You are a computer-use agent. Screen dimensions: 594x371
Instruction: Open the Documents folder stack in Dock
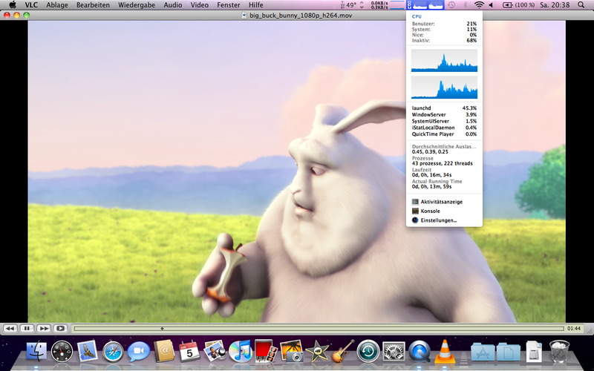point(508,352)
